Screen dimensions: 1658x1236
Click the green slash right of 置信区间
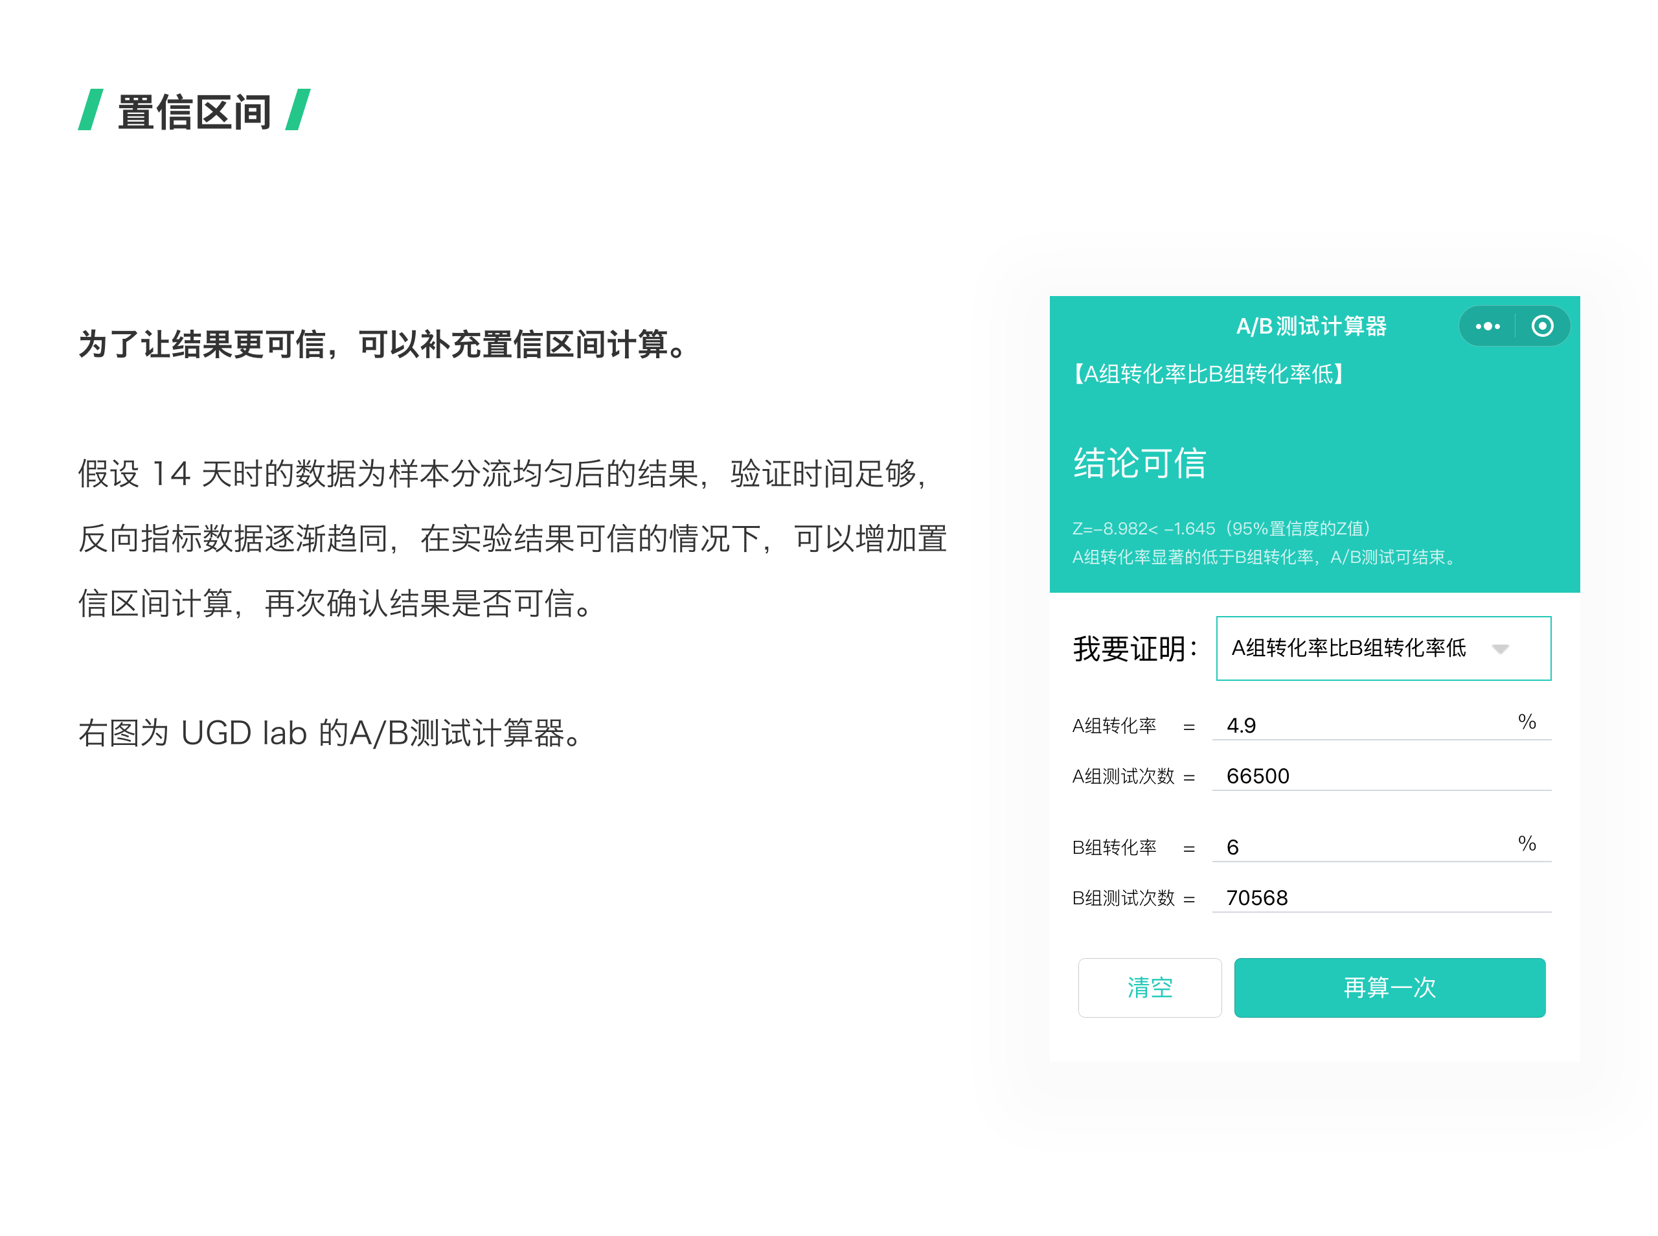point(298,110)
